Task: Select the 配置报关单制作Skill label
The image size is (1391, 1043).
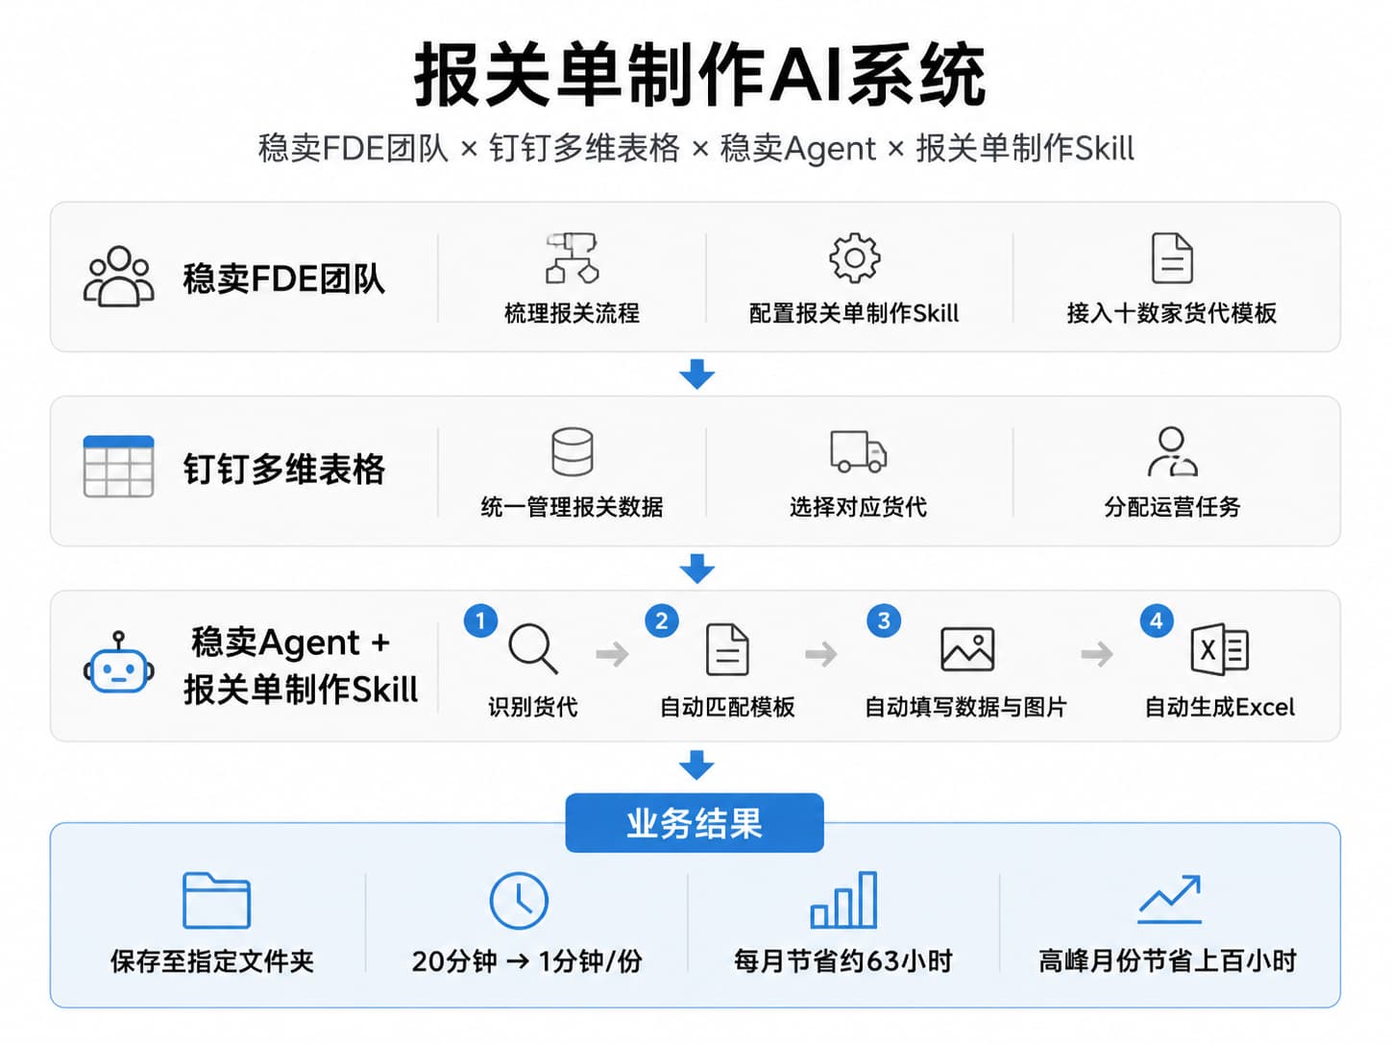Action: click(854, 313)
